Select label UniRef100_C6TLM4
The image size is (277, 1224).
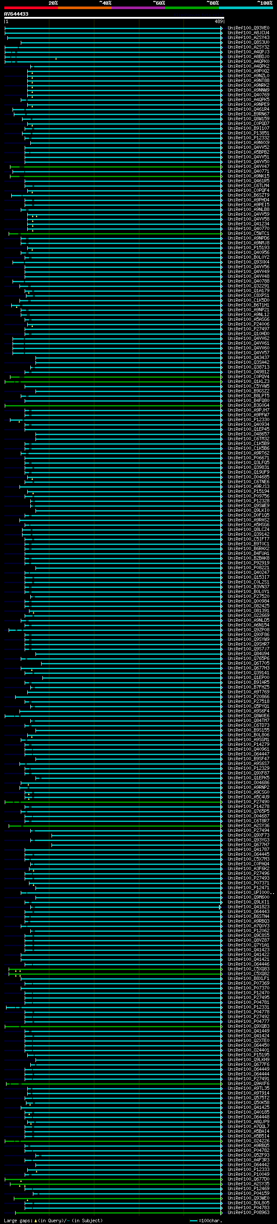(x=248, y=186)
